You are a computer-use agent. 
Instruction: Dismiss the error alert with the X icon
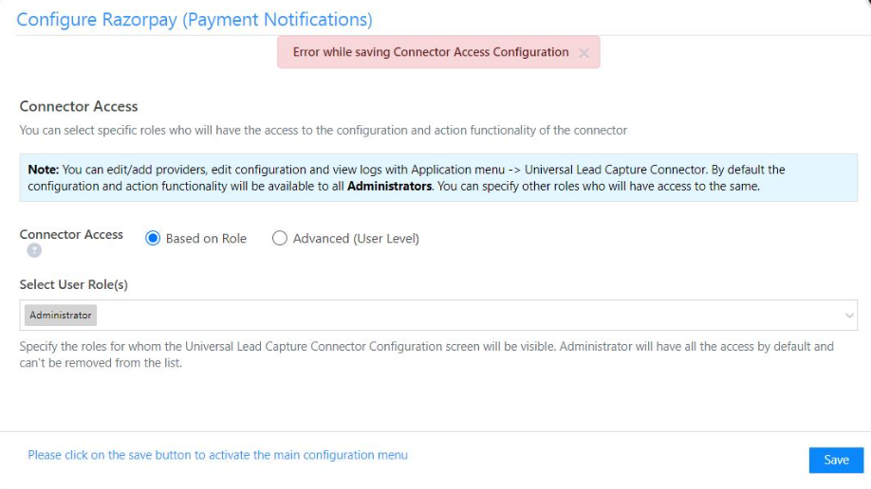coord(584,53)
